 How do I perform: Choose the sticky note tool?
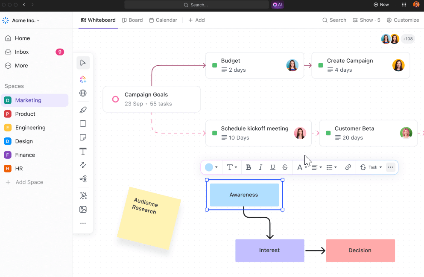click(83, 137)
